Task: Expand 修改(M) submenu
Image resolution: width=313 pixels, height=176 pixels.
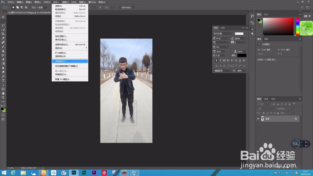Action: [70, 48]
